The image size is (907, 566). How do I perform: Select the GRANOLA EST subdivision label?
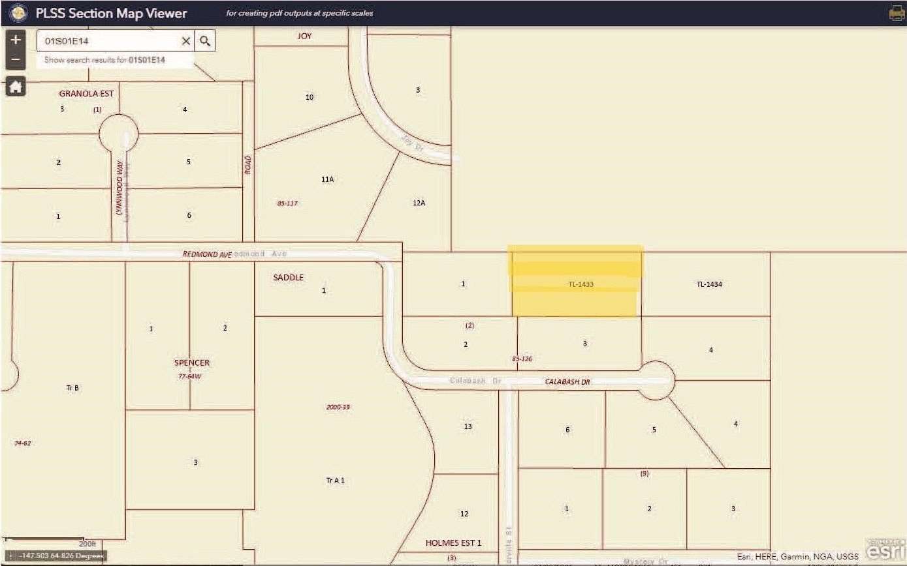pyautogui.click(x=87, y=93)
